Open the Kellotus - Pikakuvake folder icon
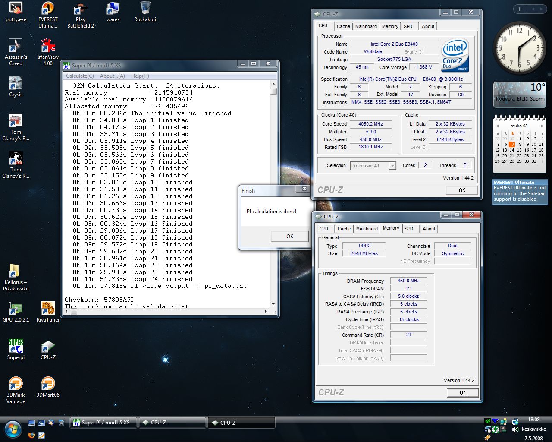 pyautogui.click(x=16, y=278)
